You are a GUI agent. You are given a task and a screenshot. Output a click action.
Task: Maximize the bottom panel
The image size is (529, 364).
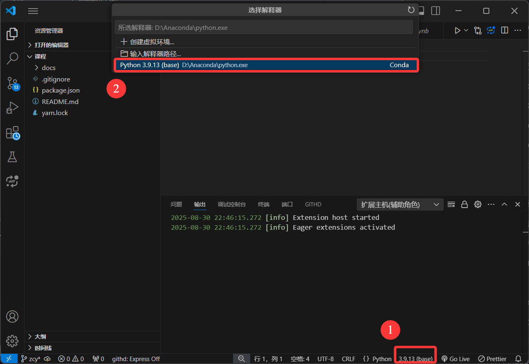[504, 204]
